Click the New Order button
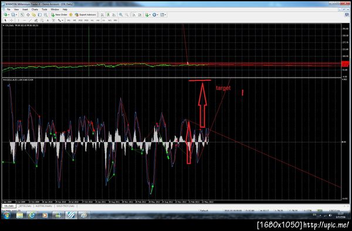The height and width of the screenshot is (231, 352). (59, 15)
